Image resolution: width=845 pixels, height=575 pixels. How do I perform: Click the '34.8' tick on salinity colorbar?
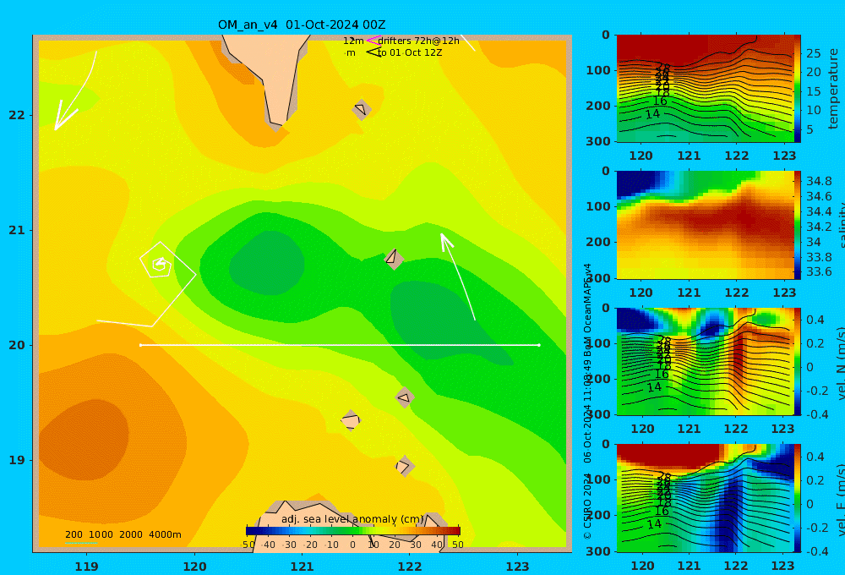819,181
